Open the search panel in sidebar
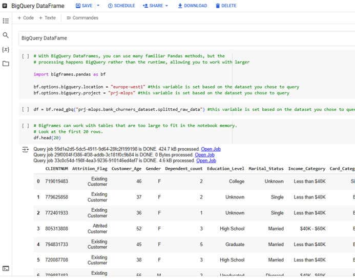The height and width of the screenshot is (278, 355). point(6,35)
